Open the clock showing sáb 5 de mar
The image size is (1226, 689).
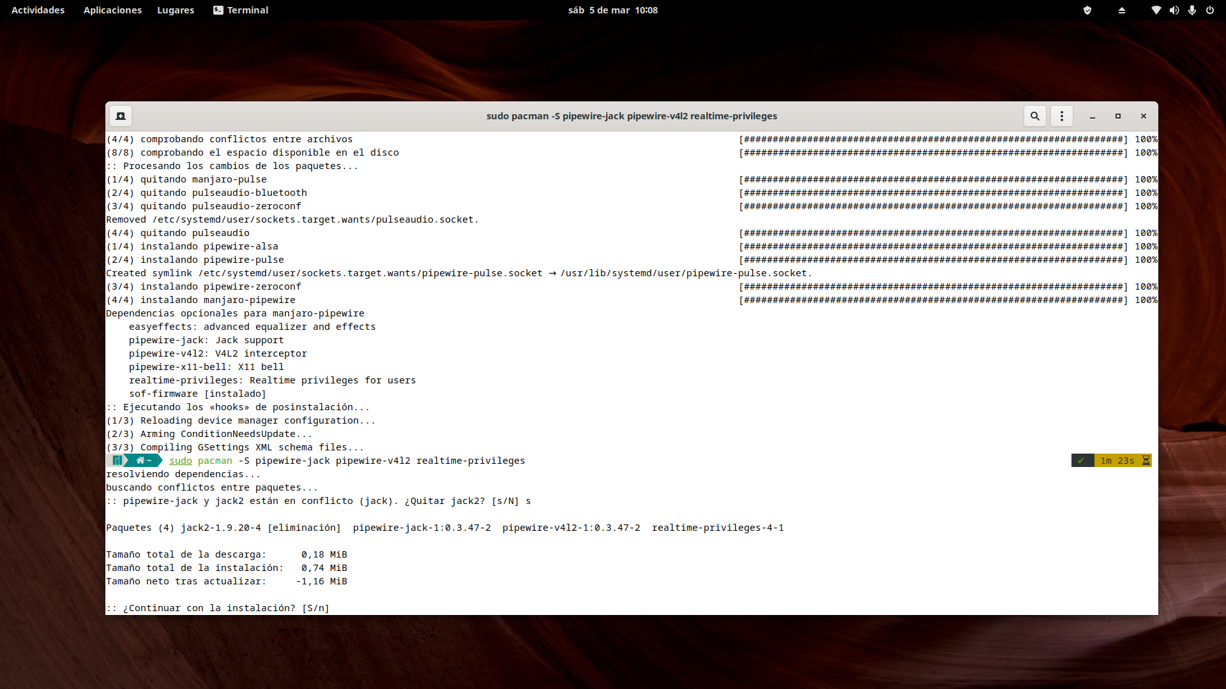point(612,10)
